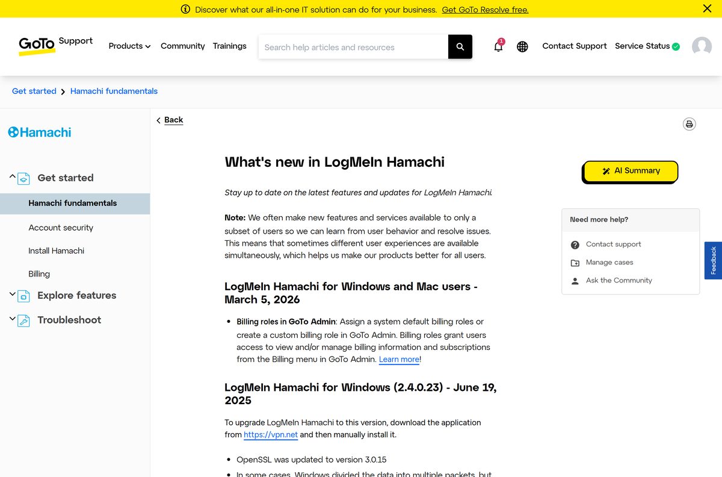722x477 pixels.
Task: Open the Feedback side tab
Action: (x=713, y=260)
